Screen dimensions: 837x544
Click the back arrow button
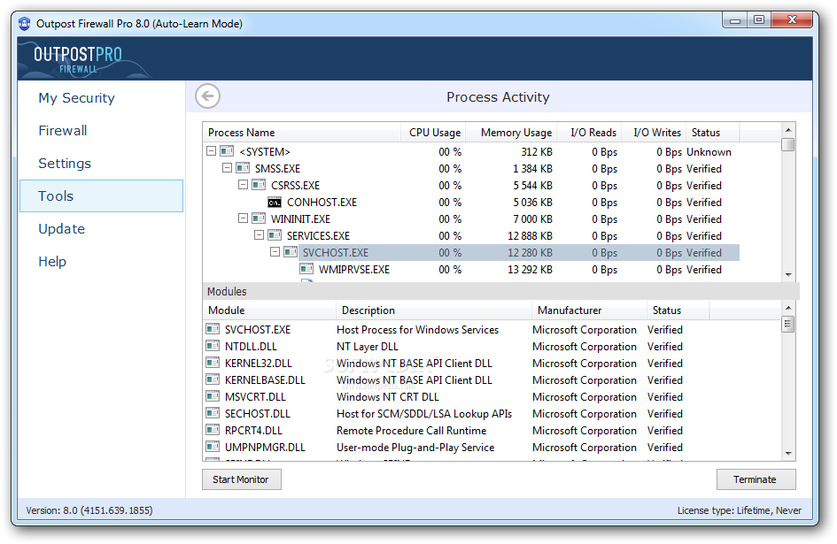point(207,96)
